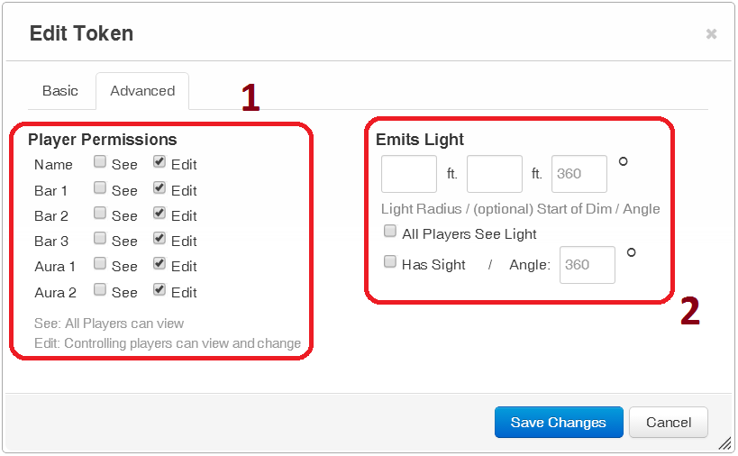Enable All Players See Light

tap(390, 232)
